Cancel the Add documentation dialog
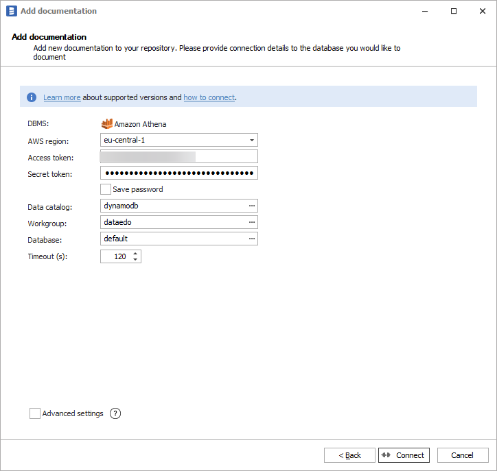 click(x=462, y=455)
